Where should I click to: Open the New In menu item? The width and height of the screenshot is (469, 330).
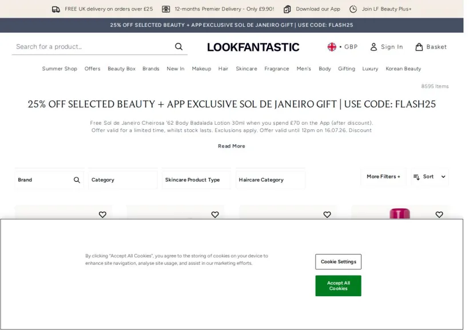click(176, 69)
